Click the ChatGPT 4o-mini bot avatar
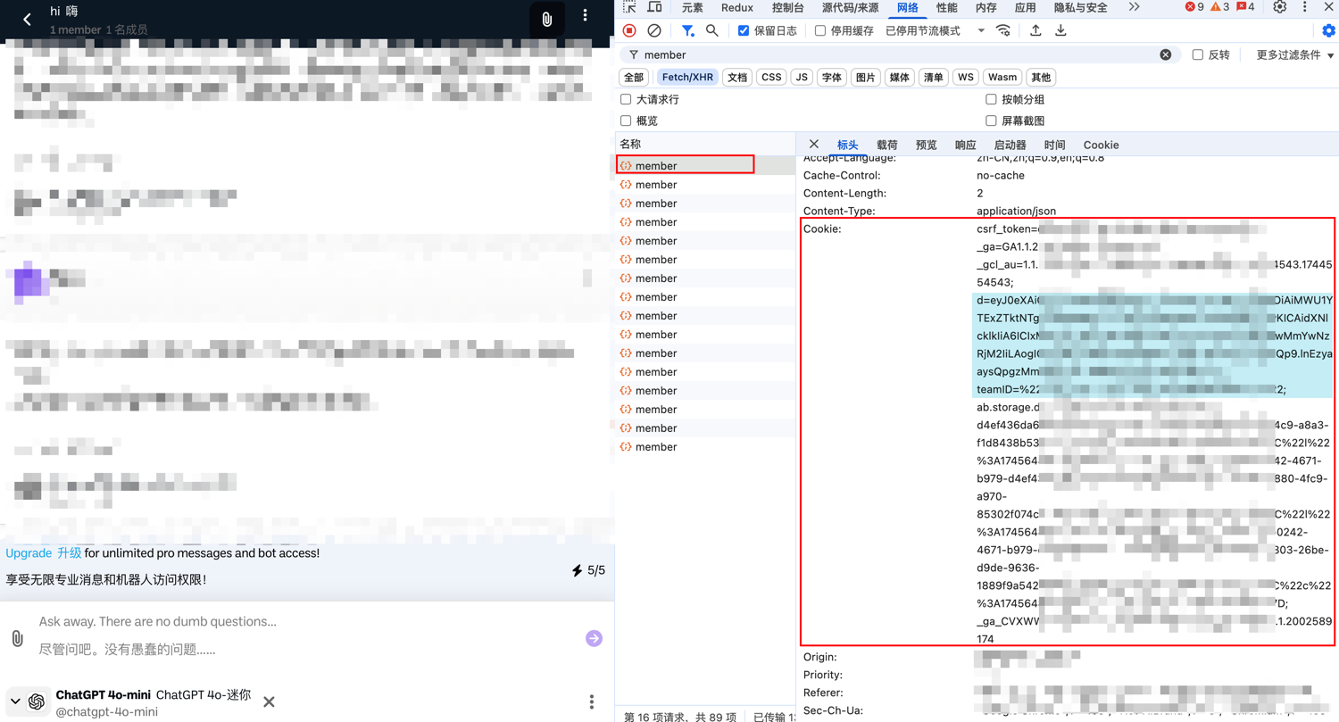Screen dimensions: 1339x722 click(37, 701)
